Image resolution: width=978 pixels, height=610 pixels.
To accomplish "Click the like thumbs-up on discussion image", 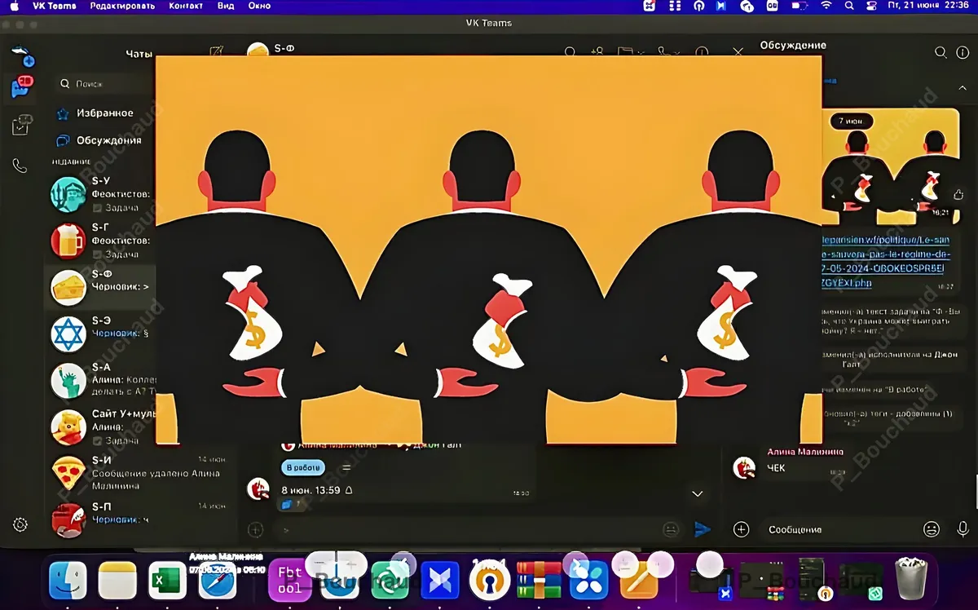I will (x=958, y=194).
